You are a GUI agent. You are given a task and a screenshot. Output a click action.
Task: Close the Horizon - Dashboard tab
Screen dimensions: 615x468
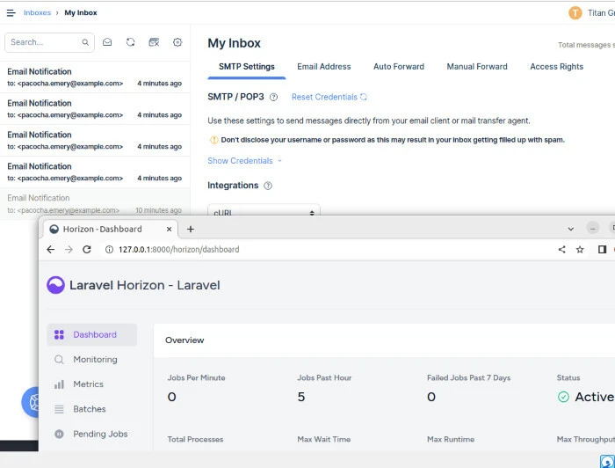pos(169,229)
